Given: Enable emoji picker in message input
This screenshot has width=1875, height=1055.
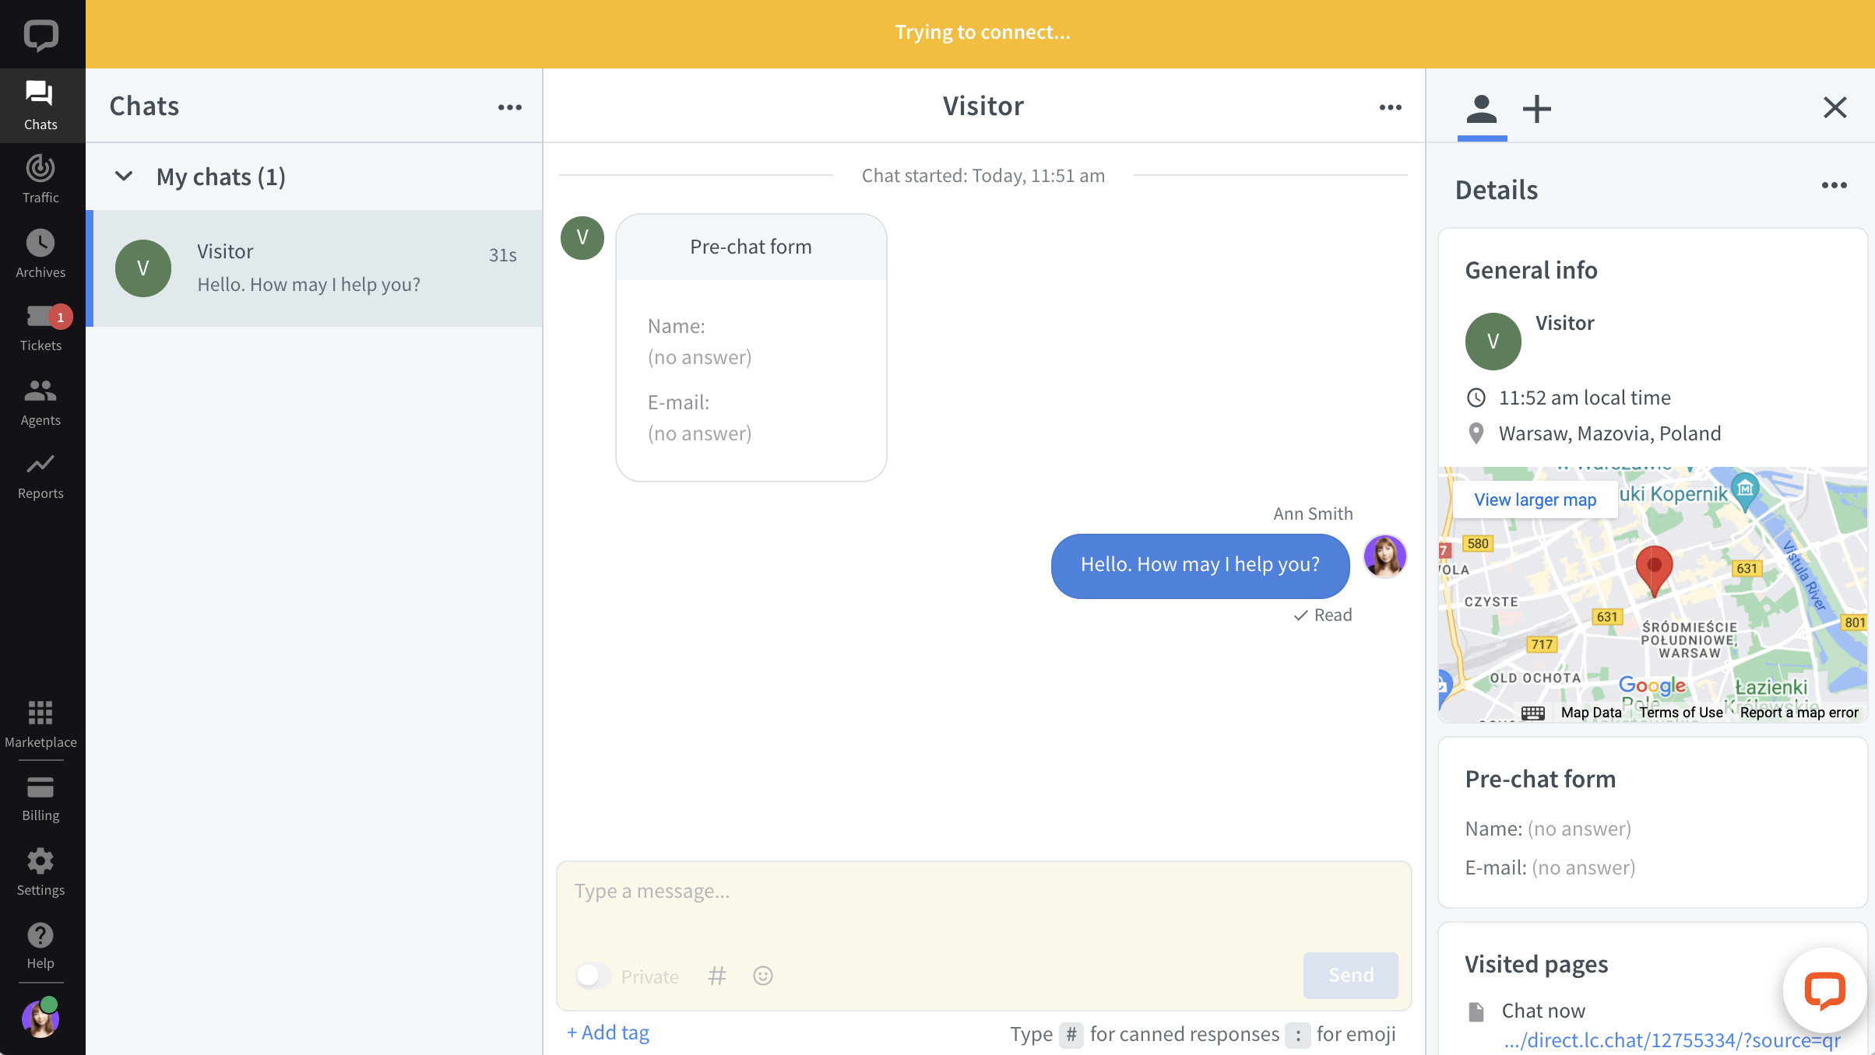Looking at the screenshot, I should pos(762,975).
